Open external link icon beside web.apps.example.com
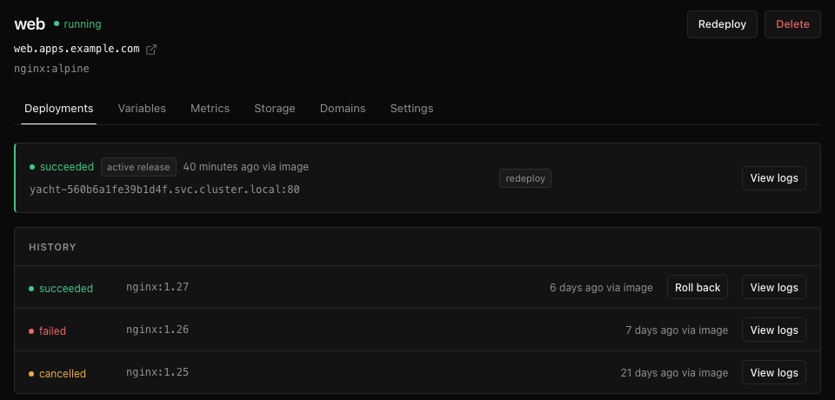 (x=151, y=50)
